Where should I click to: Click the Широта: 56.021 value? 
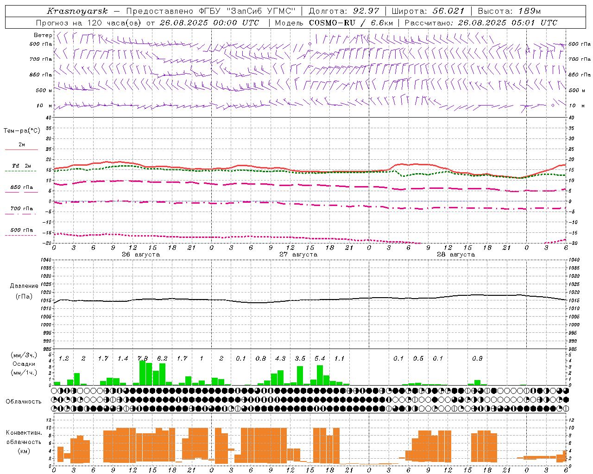(x=428, y=11)
